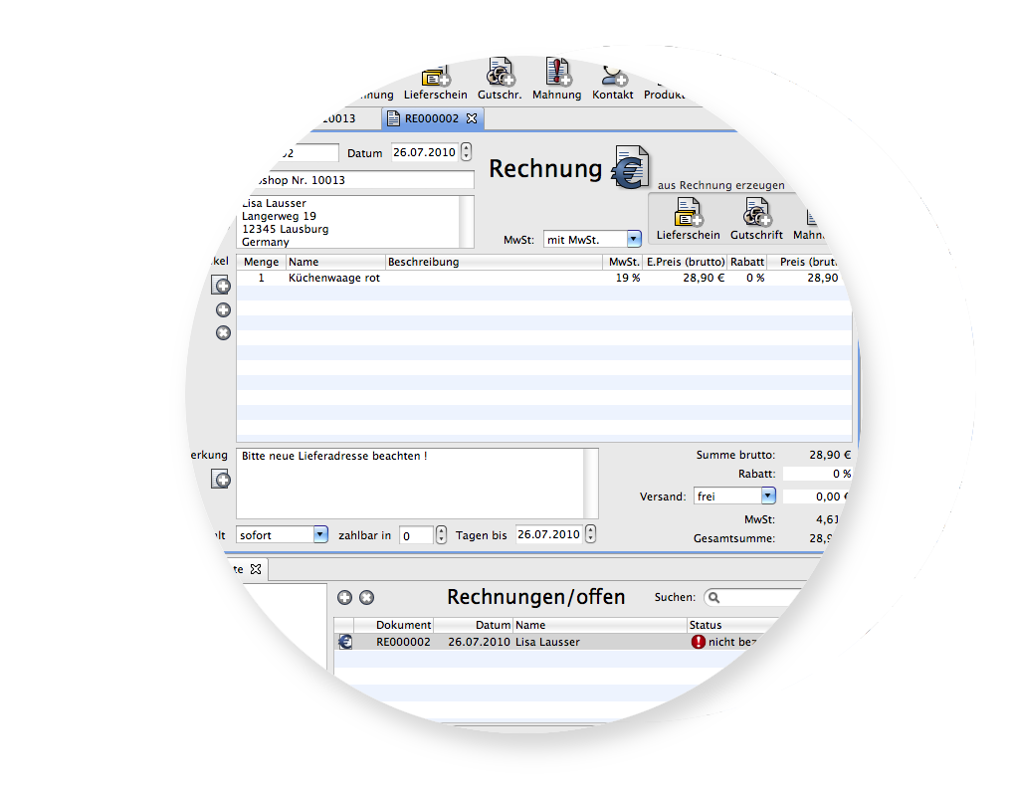The height and width of the screenshot is (793, 1016).
Task: Click the round x icon beside the item table
Action: [x=223, y=332]
